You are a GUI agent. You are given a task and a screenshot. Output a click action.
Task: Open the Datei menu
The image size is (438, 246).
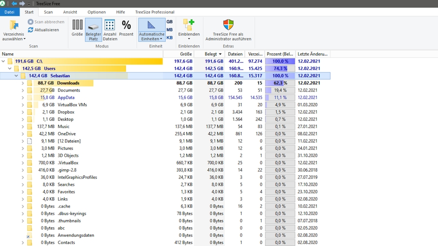coord(10,12)
